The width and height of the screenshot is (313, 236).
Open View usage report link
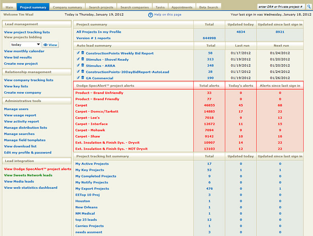point(20,115)
